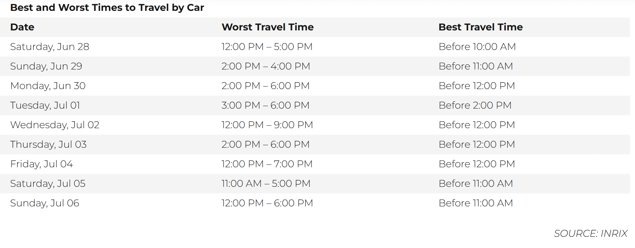The image size is (635, 248).
Task: Select the Date column header
Action: pos(22,27)
